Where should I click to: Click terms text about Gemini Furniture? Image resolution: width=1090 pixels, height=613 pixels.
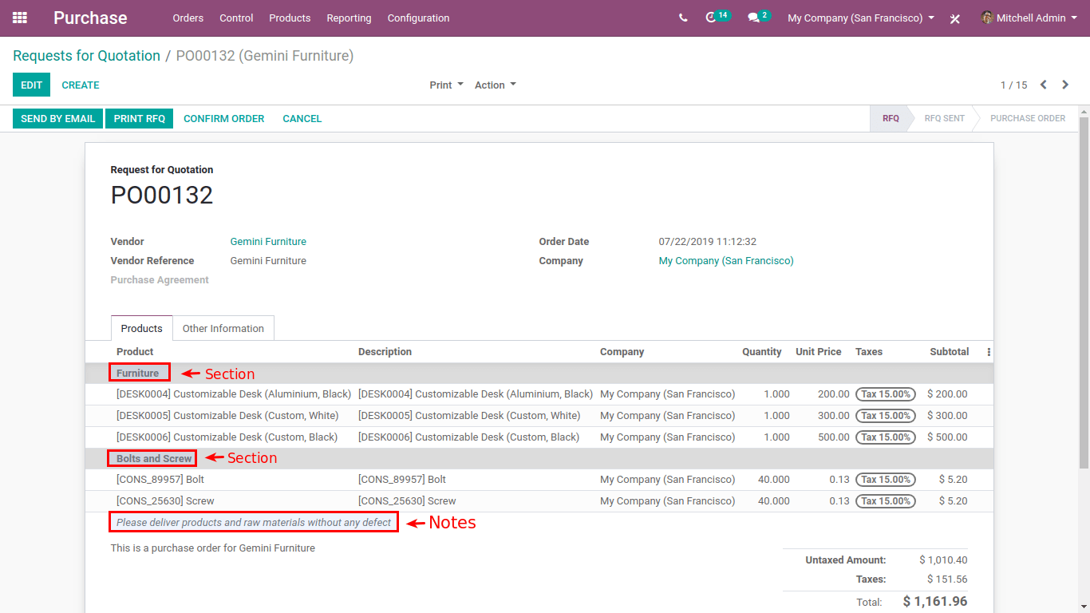[213, 548]
